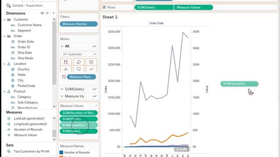Collapse the Order folder
This screenshot has width=280, height=157.
coord(4,36)
